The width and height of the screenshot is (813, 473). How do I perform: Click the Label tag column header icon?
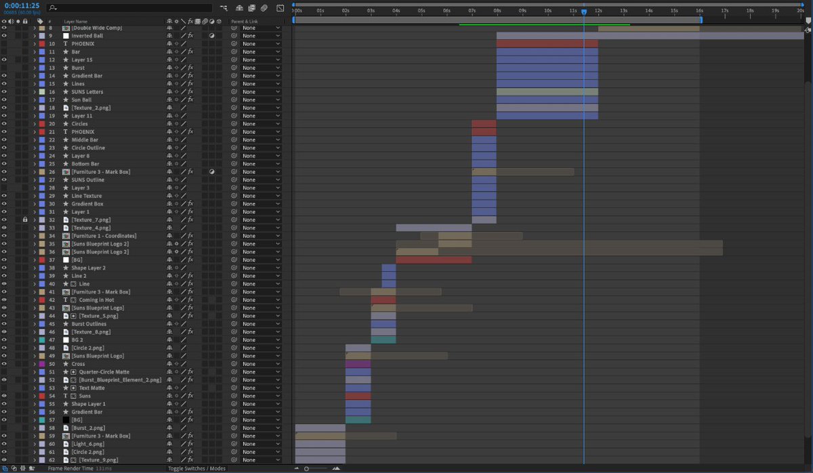pos(40,21)
